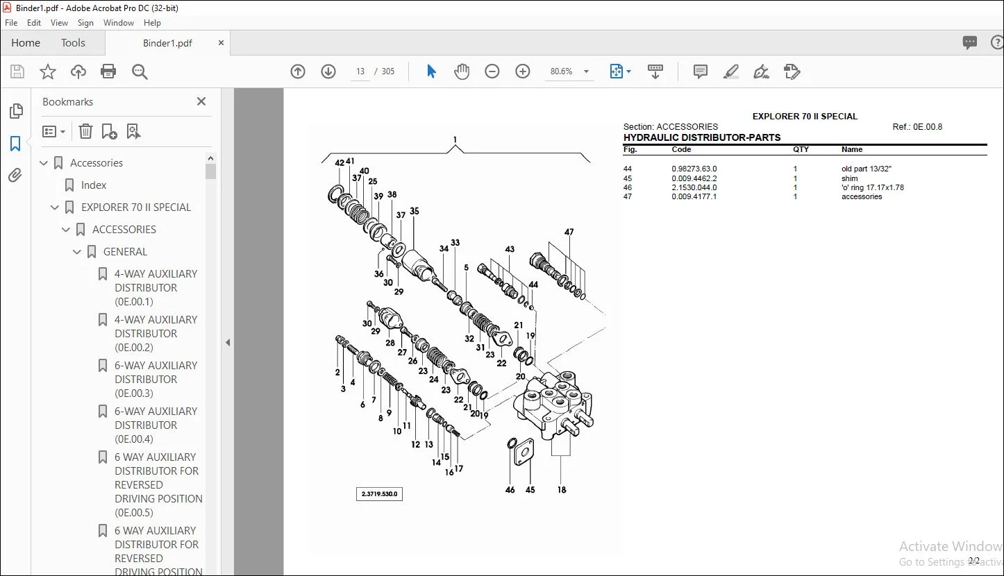This screenshot has height=576, width=1004.
Task: Click part code 2.1530.044.0 in the table
Action: pos(694,187)
